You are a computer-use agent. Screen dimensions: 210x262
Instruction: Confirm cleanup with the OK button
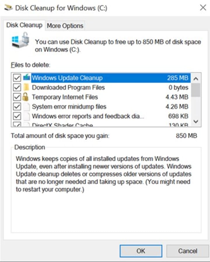(x=141, y=251)
